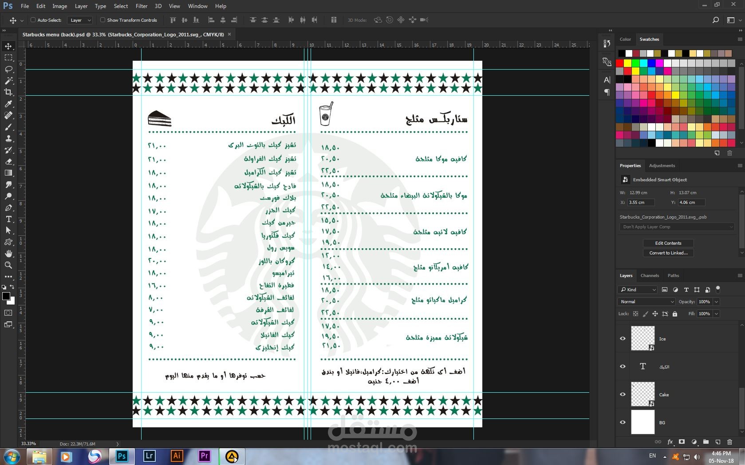
Task: Select the Hand tool
Action: click(x=8, y=254)
